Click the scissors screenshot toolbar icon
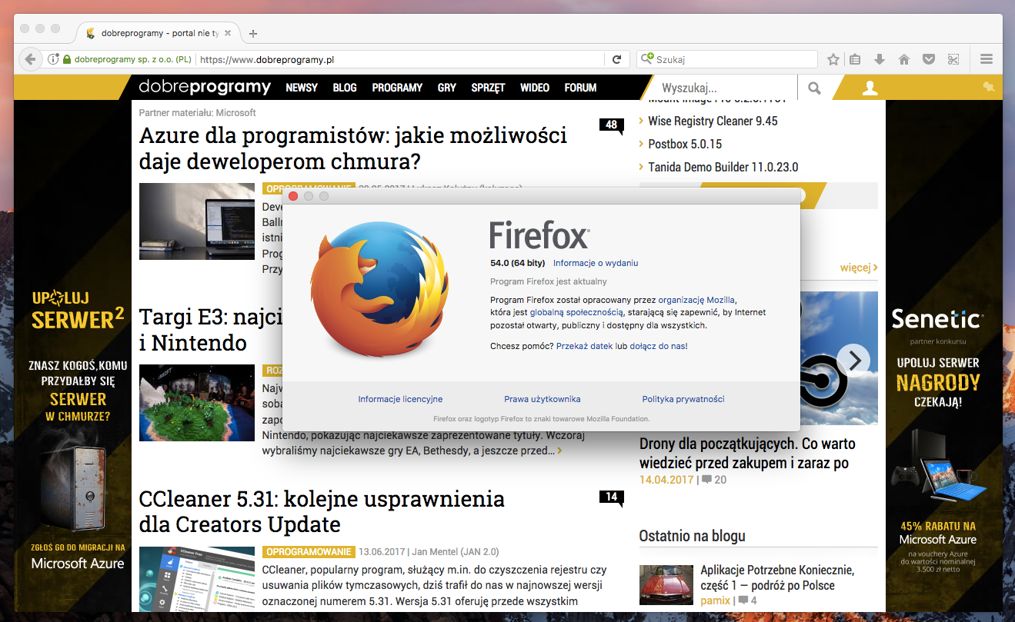 953,59
